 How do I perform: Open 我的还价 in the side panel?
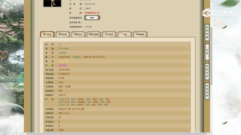pos(207,71)
